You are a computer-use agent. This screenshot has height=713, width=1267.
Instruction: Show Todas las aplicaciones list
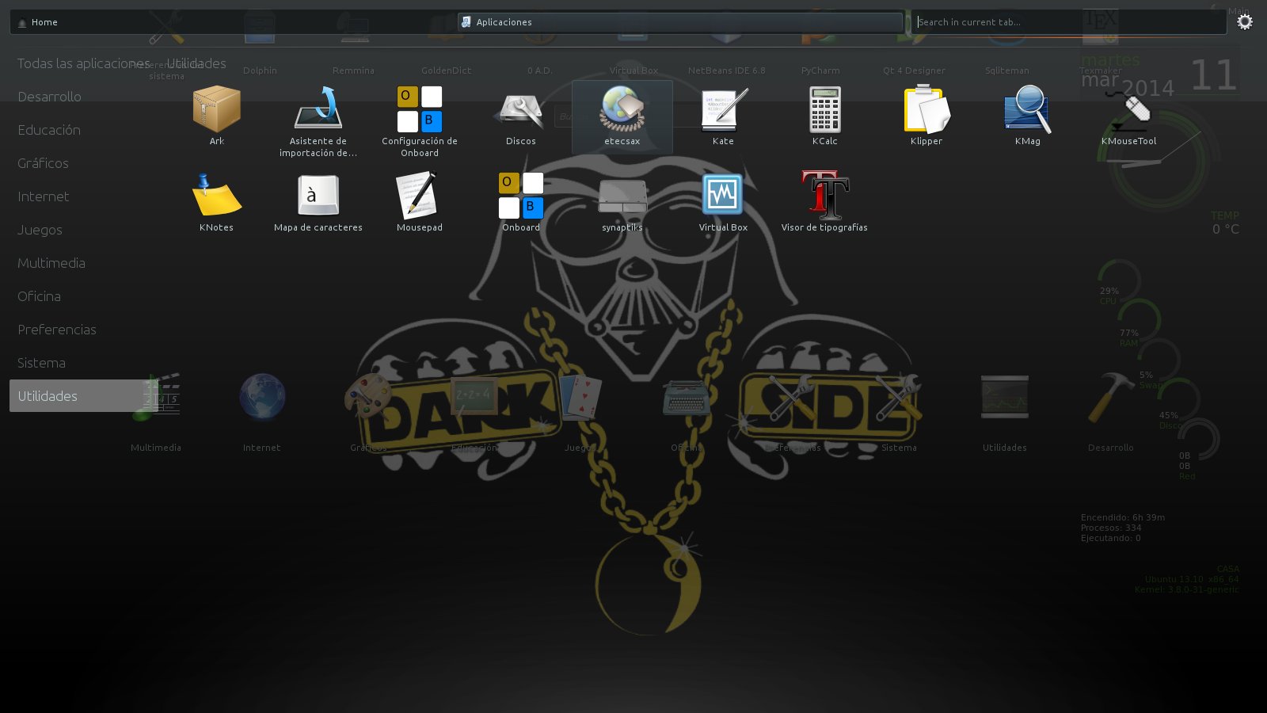(x=83, y=63)
